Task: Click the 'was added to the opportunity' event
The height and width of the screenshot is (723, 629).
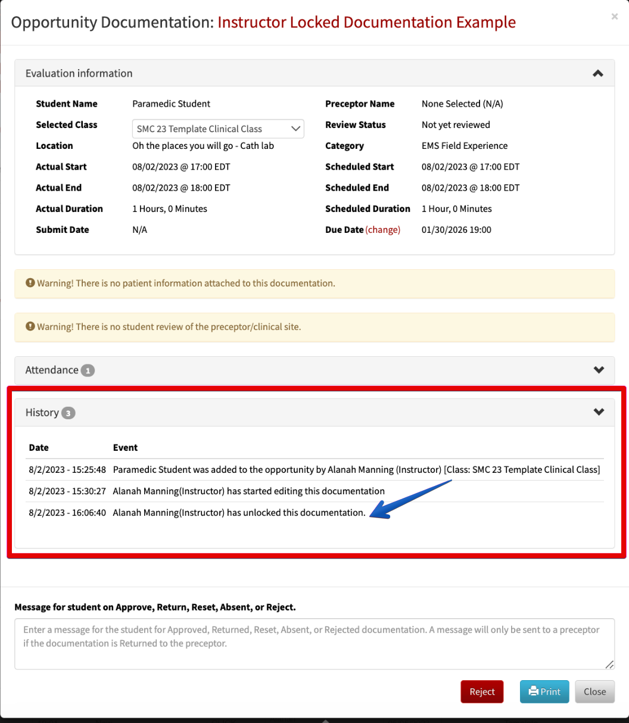Action: click(x=356, y=469)
